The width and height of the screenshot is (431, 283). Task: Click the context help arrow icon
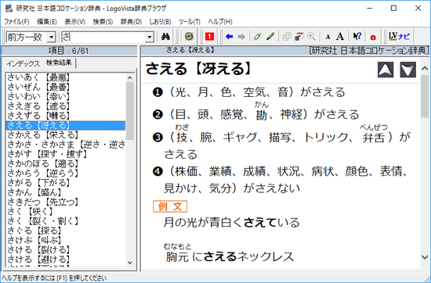(357, 37)
